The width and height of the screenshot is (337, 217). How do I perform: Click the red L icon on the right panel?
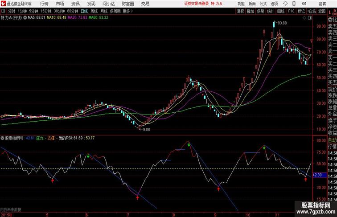tap(330, 12)
